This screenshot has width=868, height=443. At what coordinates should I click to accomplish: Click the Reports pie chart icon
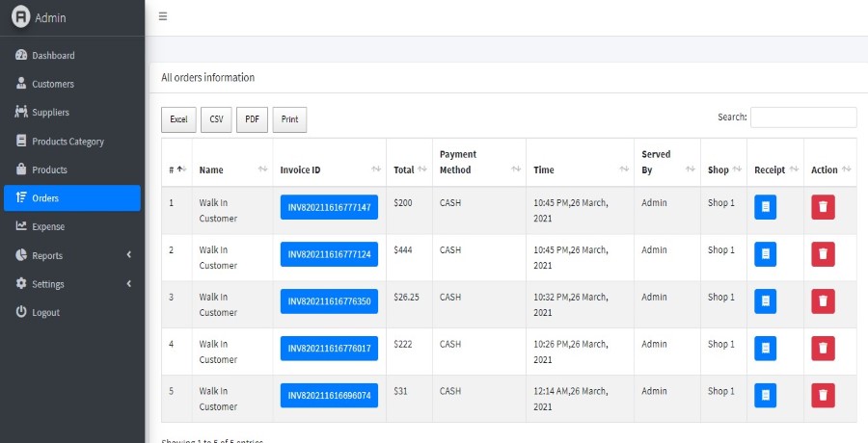click(x=21, y=255)
